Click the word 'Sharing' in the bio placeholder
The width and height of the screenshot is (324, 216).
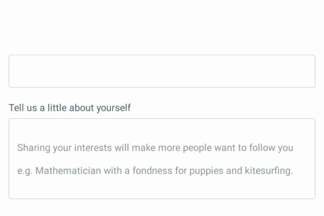coord(34,148)
